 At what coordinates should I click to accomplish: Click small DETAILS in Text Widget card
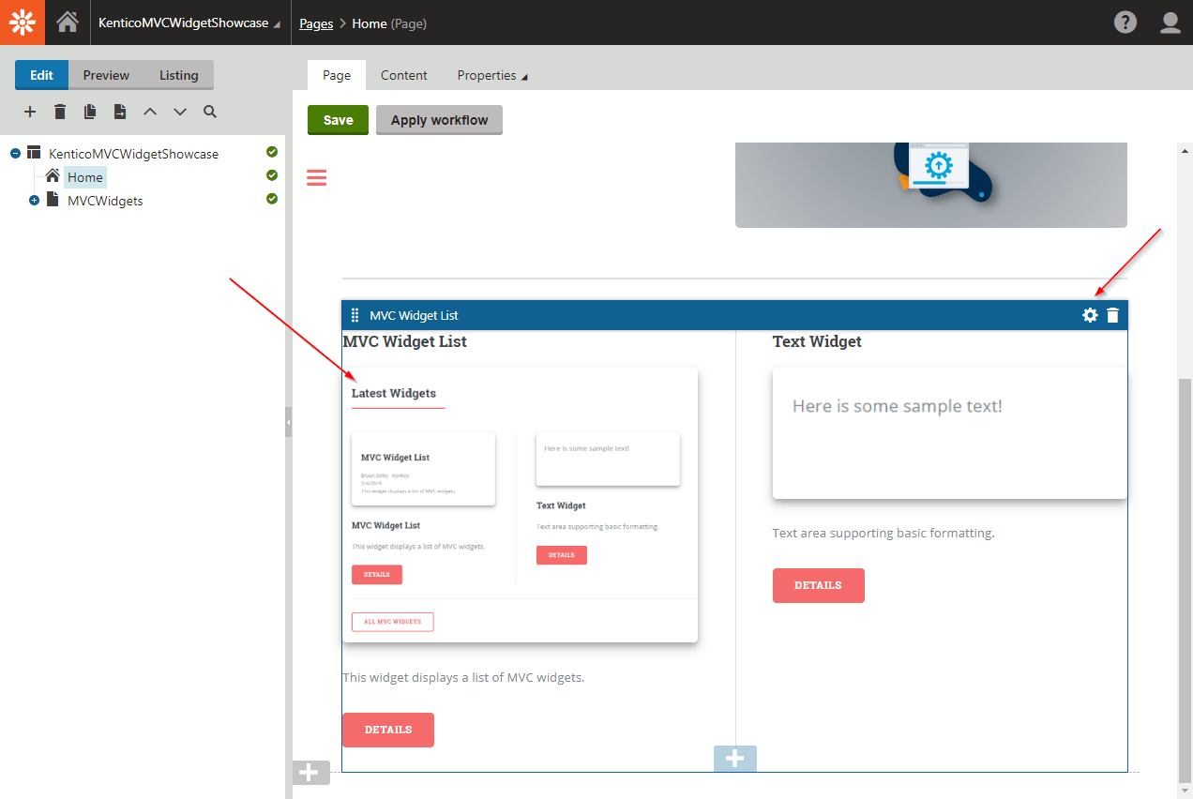tap(562, 555)
